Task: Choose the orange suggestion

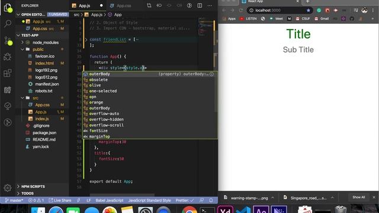Action: 150,102
